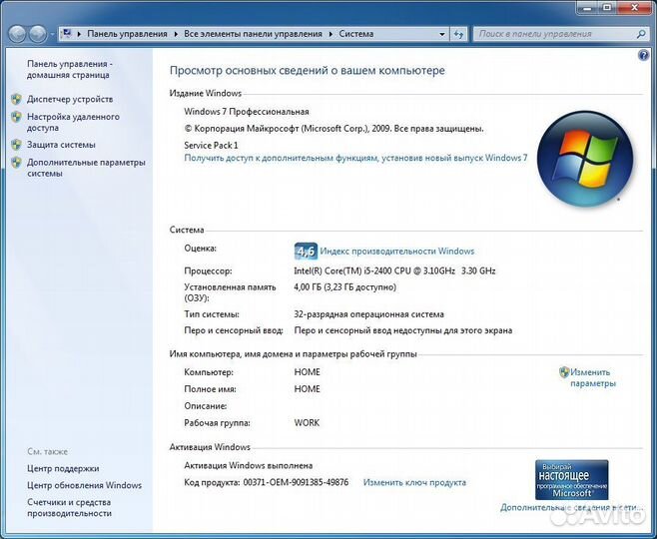Image resolution: width=657 pixels, height=539 pixels.
Task: Close the System window
Action: pyautogui.click(x=634, y=6)
